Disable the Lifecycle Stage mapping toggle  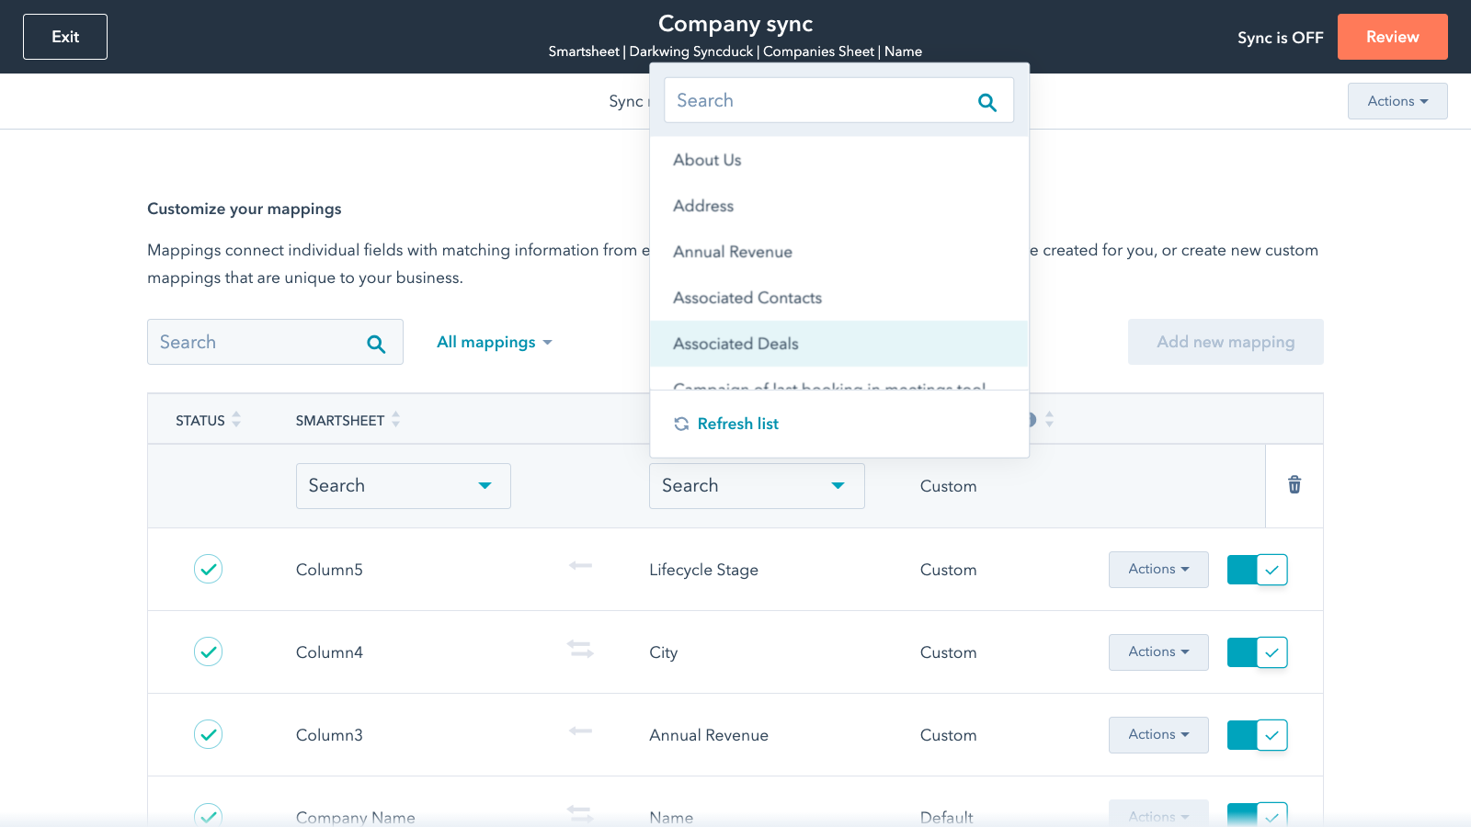click(x=1257, y=570)
